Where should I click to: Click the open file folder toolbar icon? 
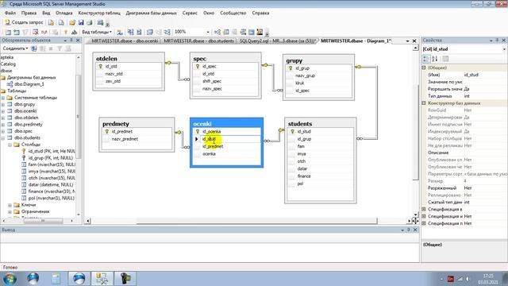click(72, 22)
